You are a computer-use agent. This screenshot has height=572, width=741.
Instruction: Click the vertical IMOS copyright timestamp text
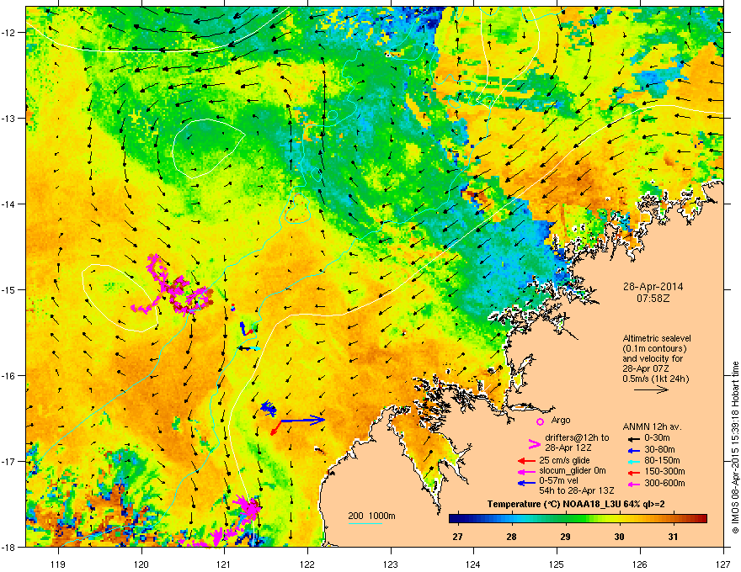coord(735,448)
